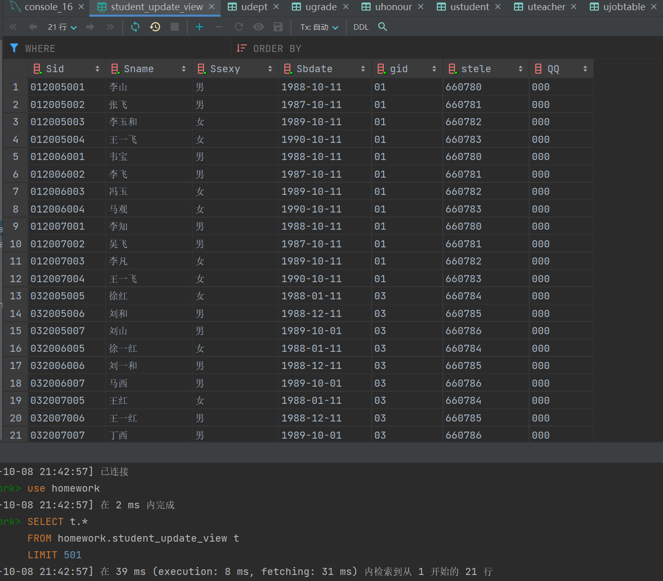
Task: Select name cell 韦宝
Action: point(149,156)
